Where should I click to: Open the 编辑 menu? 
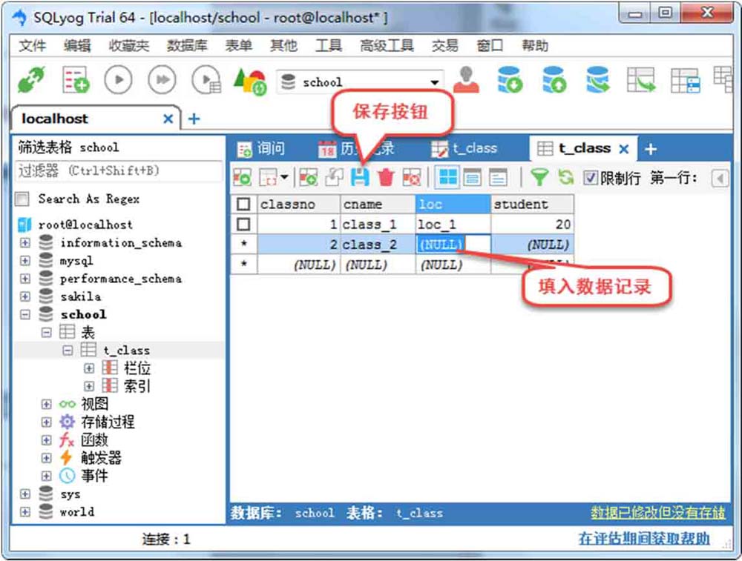point(77,45)
